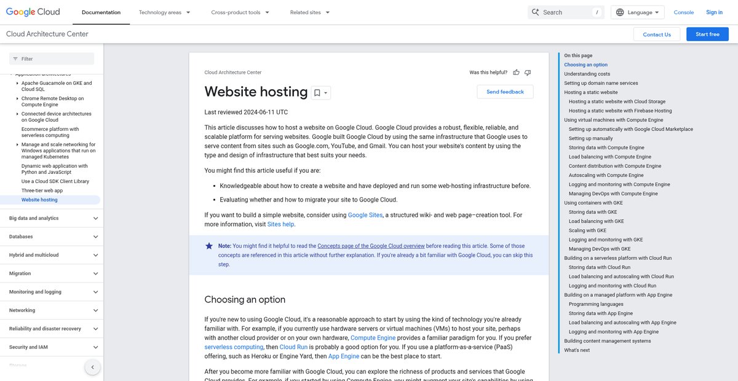Click the sidebar Filter field
Screen dimensions: 738x381
point(52,59)
